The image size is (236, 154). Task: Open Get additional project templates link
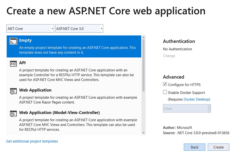tap(32, 141)
